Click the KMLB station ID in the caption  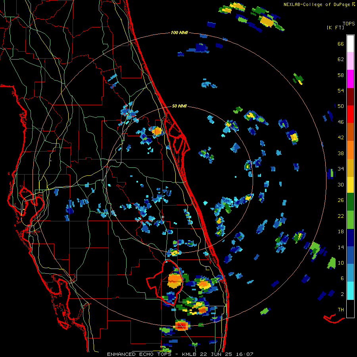click(x=189, y=354)
